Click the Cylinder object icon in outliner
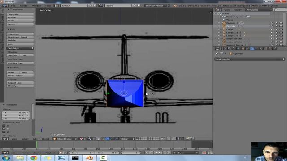 [x=224, y=26]
